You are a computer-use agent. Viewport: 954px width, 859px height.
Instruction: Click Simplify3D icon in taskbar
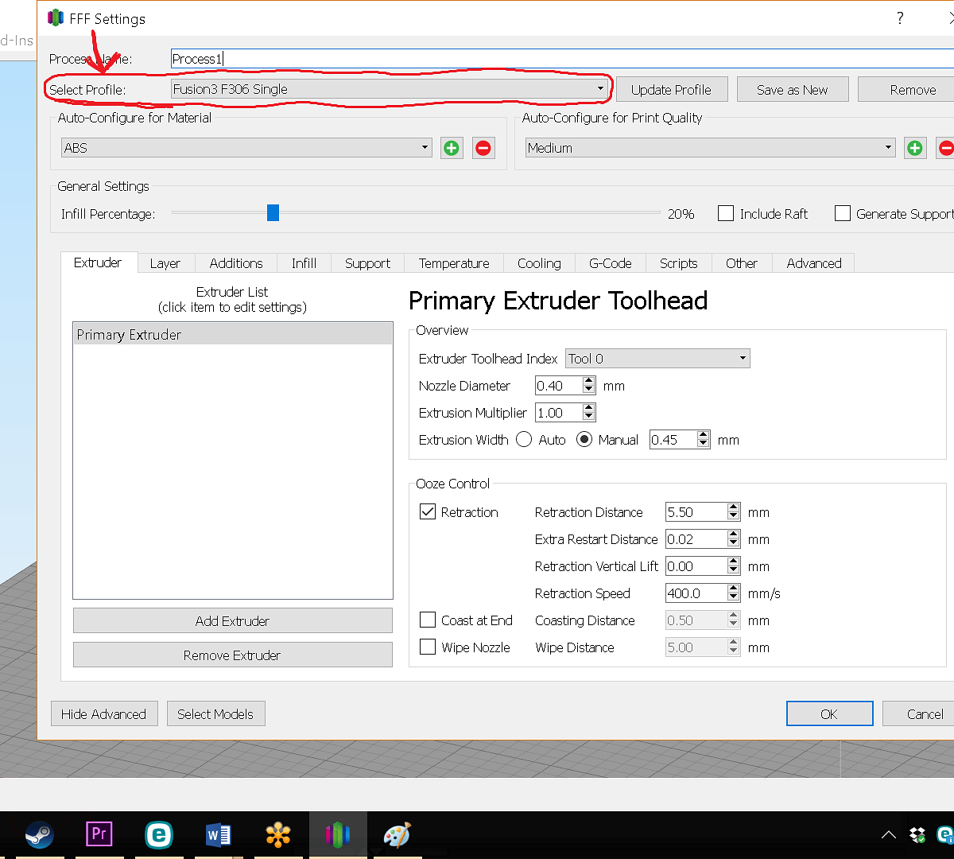coord(338,835)
